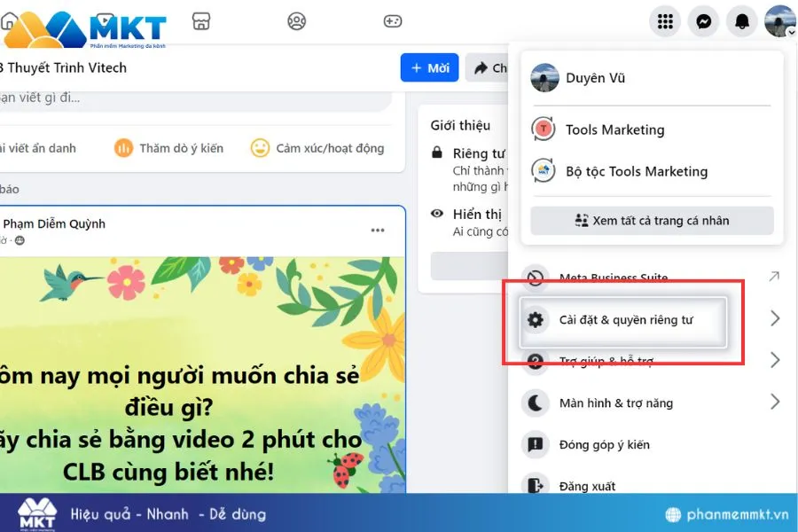798x532 pixels.
Task: Open options ellipsis on Phạm Diễm Quỳnh's post
Action: pos(378,230)
